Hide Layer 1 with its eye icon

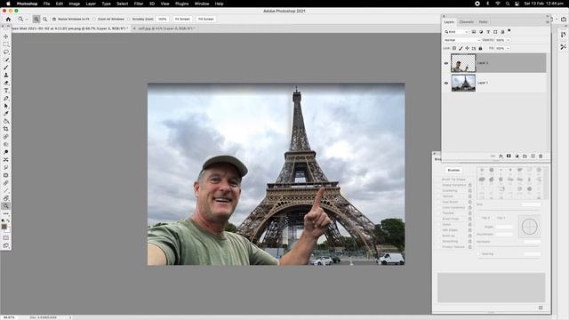[x=446, y=83]
